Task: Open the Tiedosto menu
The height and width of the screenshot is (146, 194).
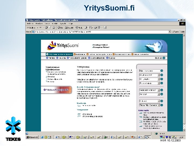Action: coord(30,24)
